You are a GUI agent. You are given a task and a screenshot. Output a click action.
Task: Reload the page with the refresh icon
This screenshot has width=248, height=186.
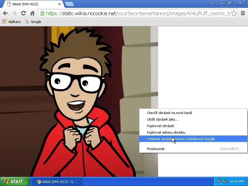[x=24, y=13]
